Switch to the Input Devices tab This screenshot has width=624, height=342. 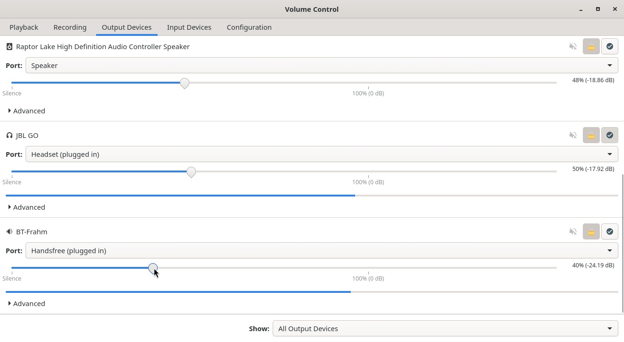(x=189, y=27)
